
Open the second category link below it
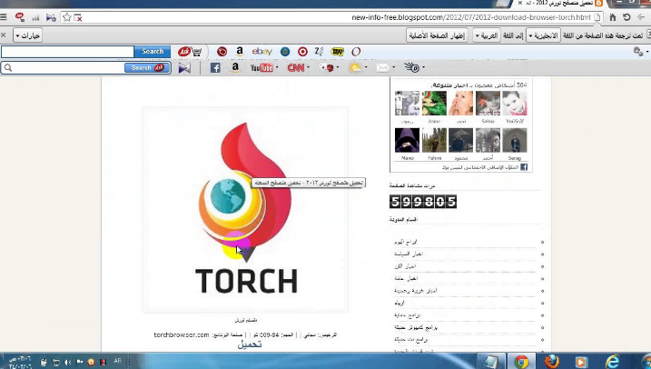pyautogui.click(x=409, y=254)
